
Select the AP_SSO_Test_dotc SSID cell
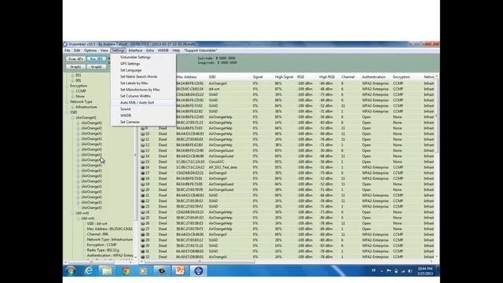pyautogui.click(x=223, y=167)
